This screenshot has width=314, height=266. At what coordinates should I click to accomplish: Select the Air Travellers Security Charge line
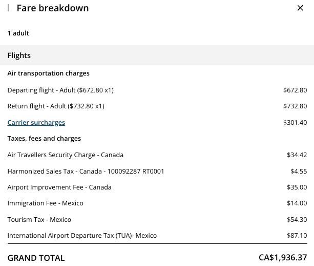(x=66, y=155)
